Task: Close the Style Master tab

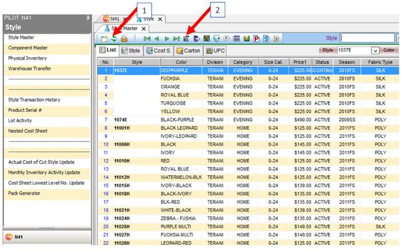Action: click(x=144, y=29)
